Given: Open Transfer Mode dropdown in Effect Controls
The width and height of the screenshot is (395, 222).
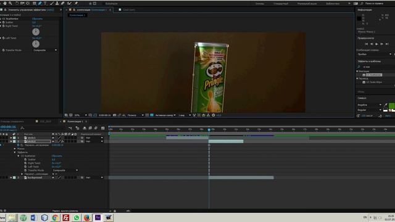Looking at the screenshot, I should click(45, 50).
